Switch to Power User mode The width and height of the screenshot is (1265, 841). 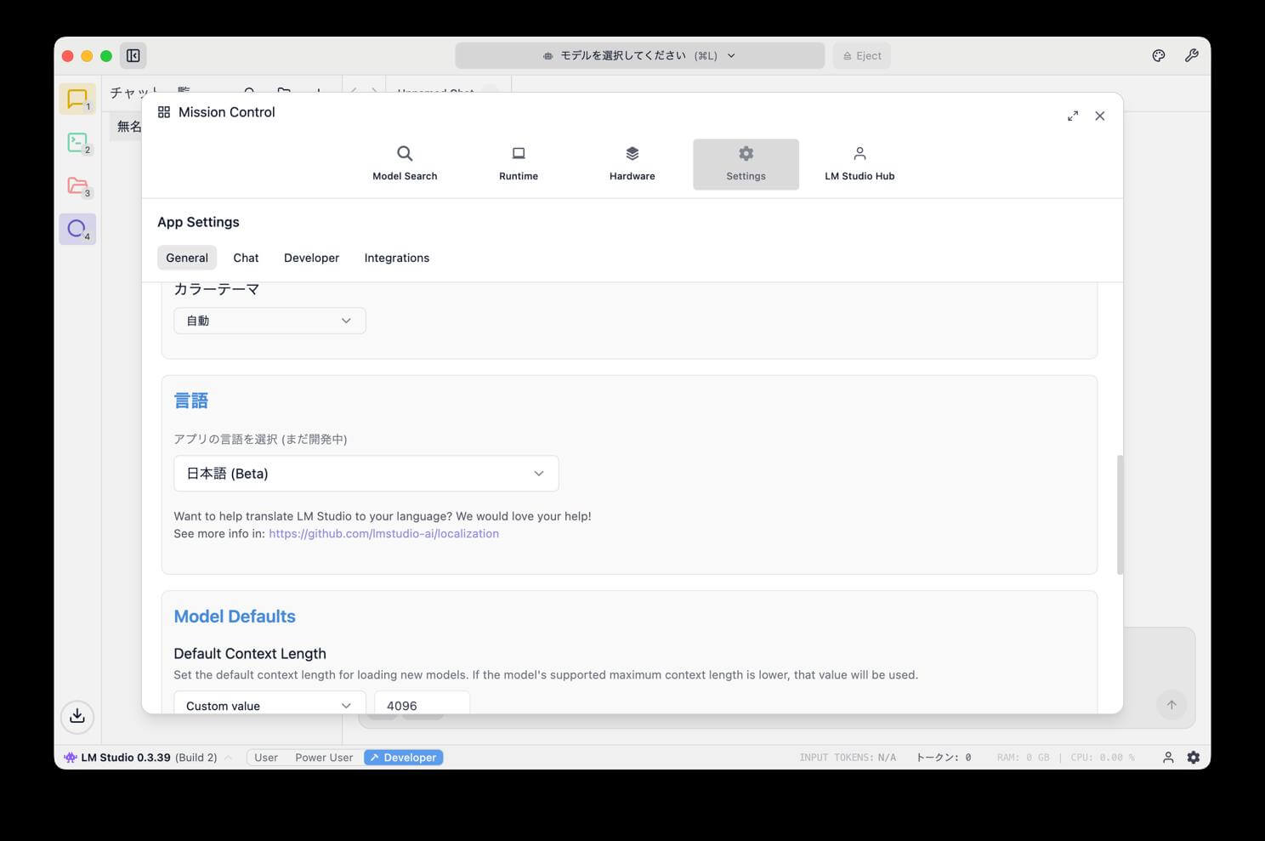(x=324, y=758)
